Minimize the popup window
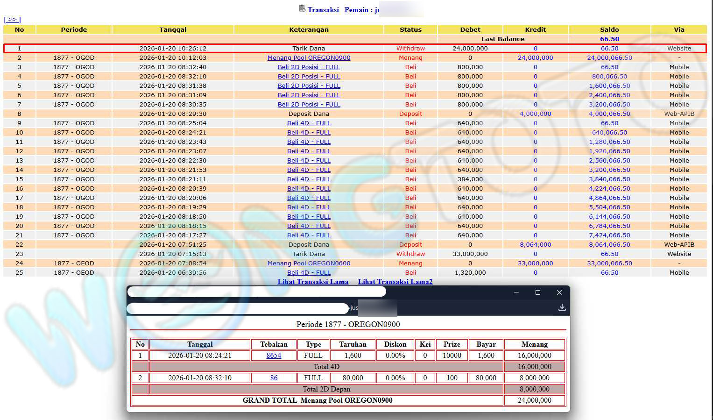The height and width of the screenshot is (420, 713). (x=516, y=292)
